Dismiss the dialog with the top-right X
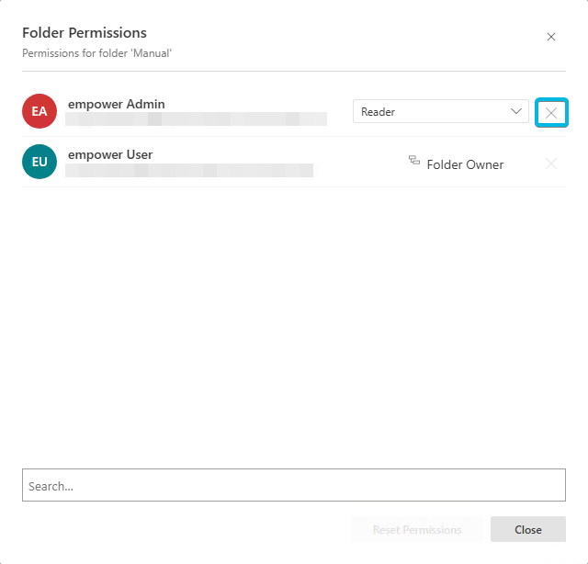 click(x=551, y=37)
